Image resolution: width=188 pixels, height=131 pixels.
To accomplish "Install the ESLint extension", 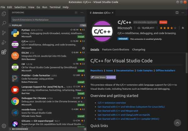I will coord(81,60).
